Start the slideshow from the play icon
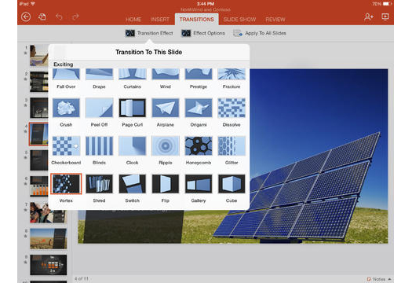Image resolution: width=412 pixels, height=283 pixels. pyautogui.click(x=385, y=17)
